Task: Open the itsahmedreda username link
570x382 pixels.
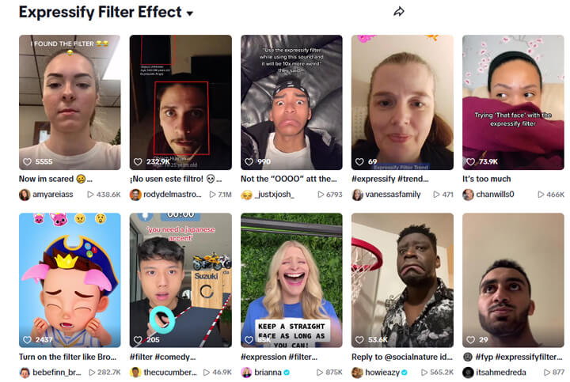Action: [x=501, y=373]
